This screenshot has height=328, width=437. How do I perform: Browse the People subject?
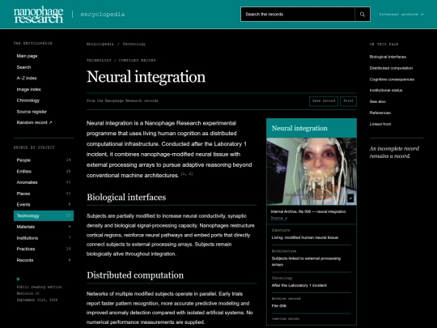(44, 160)
